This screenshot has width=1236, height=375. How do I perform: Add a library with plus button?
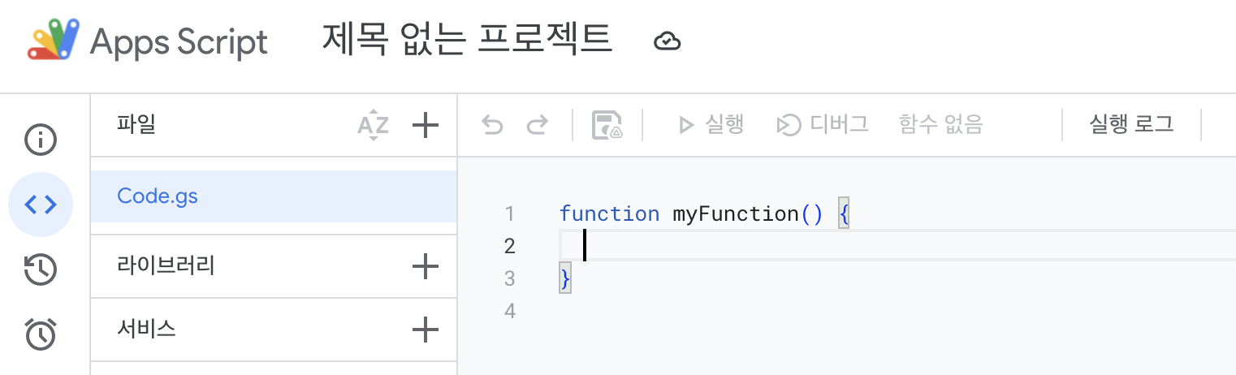point(426,265)
